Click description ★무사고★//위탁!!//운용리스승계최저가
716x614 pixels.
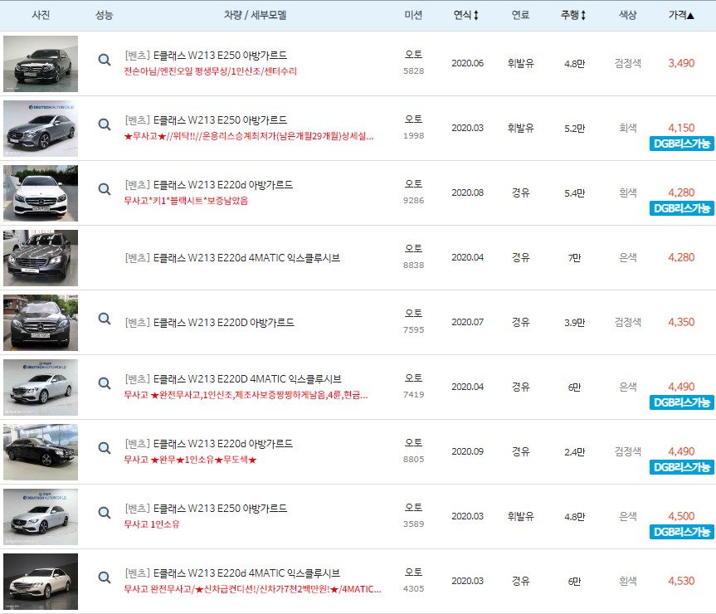click(249, 137)
